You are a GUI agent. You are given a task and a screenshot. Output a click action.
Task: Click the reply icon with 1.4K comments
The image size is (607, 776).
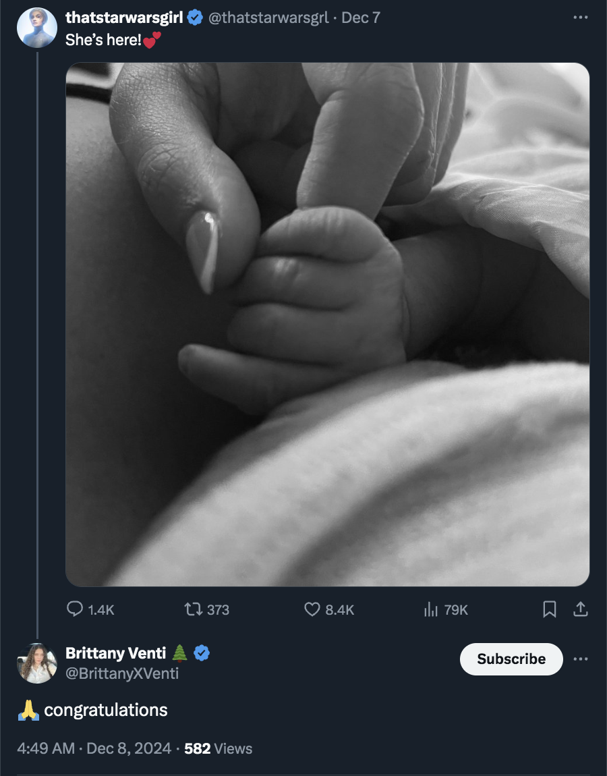coord(75,609)
